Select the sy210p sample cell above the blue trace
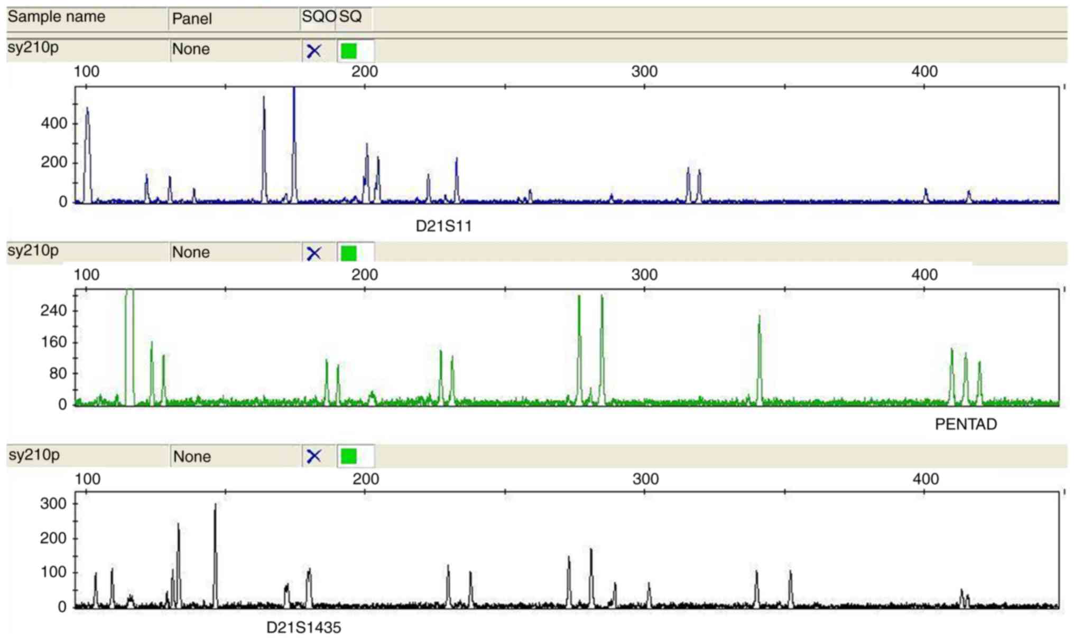The image size is (1074, 641). pos(33,48)
